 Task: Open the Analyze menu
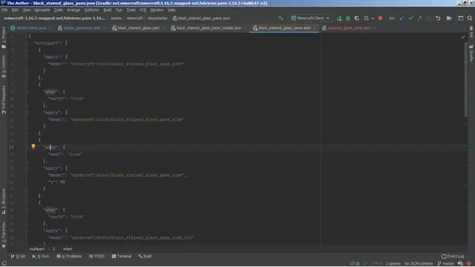click(x=73, y=10)
